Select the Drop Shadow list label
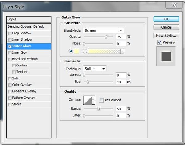Image resolution: width=185 pixels, height=148 pixels. point(22,33)
